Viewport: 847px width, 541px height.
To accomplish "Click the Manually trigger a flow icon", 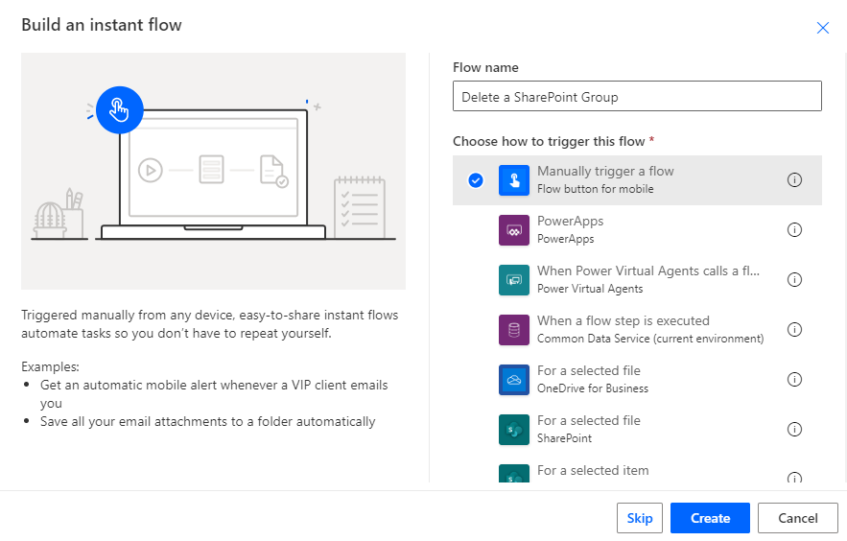I will click(x=514, y=180).
